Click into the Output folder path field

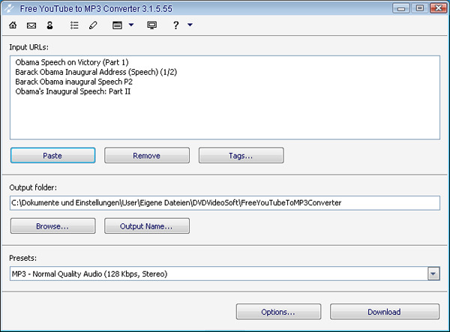coord(224,203)
